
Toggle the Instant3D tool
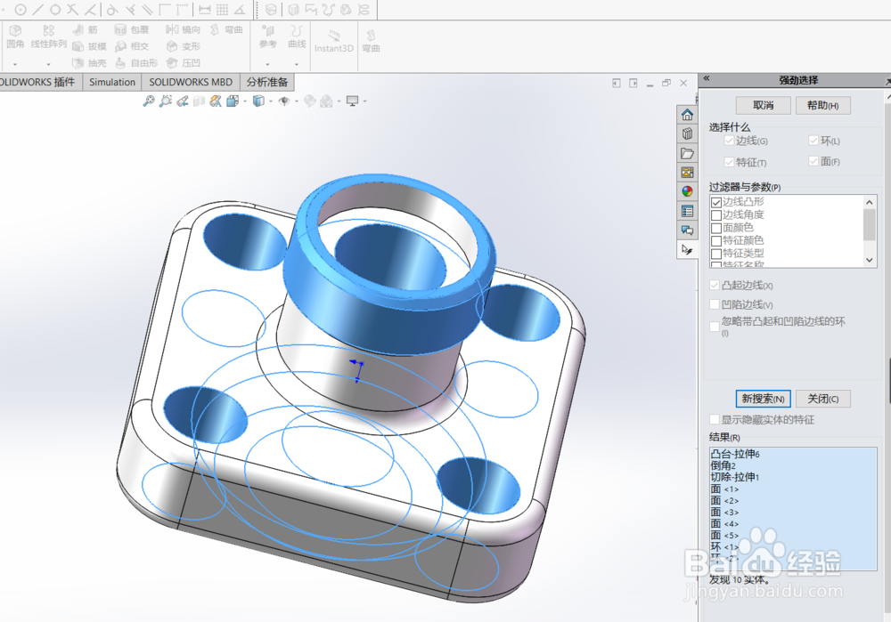[334, 41]
